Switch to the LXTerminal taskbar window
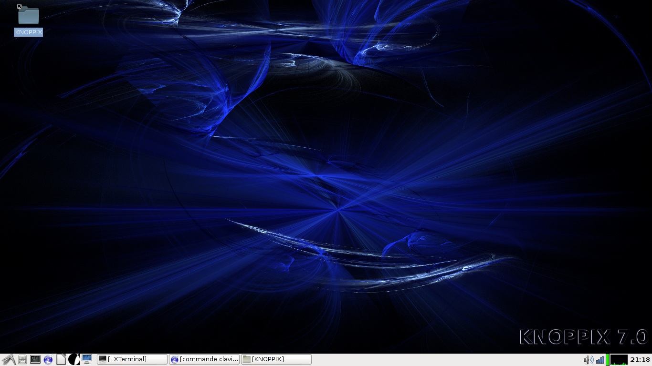The height and width of the screenshot is (366, 652). [x=132, y=359]
